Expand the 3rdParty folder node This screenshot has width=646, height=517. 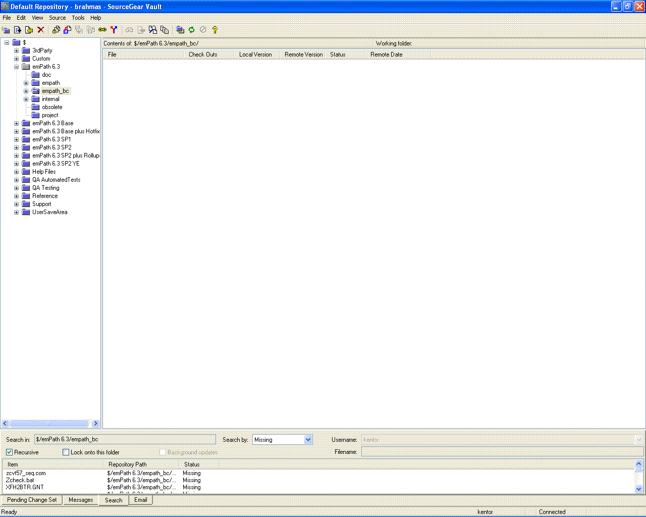(16, 50)
